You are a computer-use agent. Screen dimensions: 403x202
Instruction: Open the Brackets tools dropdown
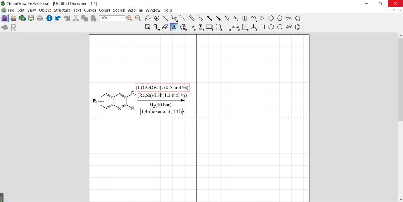218,27
